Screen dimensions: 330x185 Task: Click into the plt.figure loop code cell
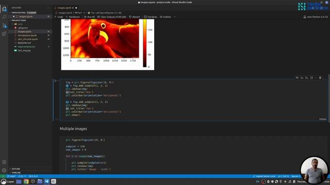pos(193,155)
